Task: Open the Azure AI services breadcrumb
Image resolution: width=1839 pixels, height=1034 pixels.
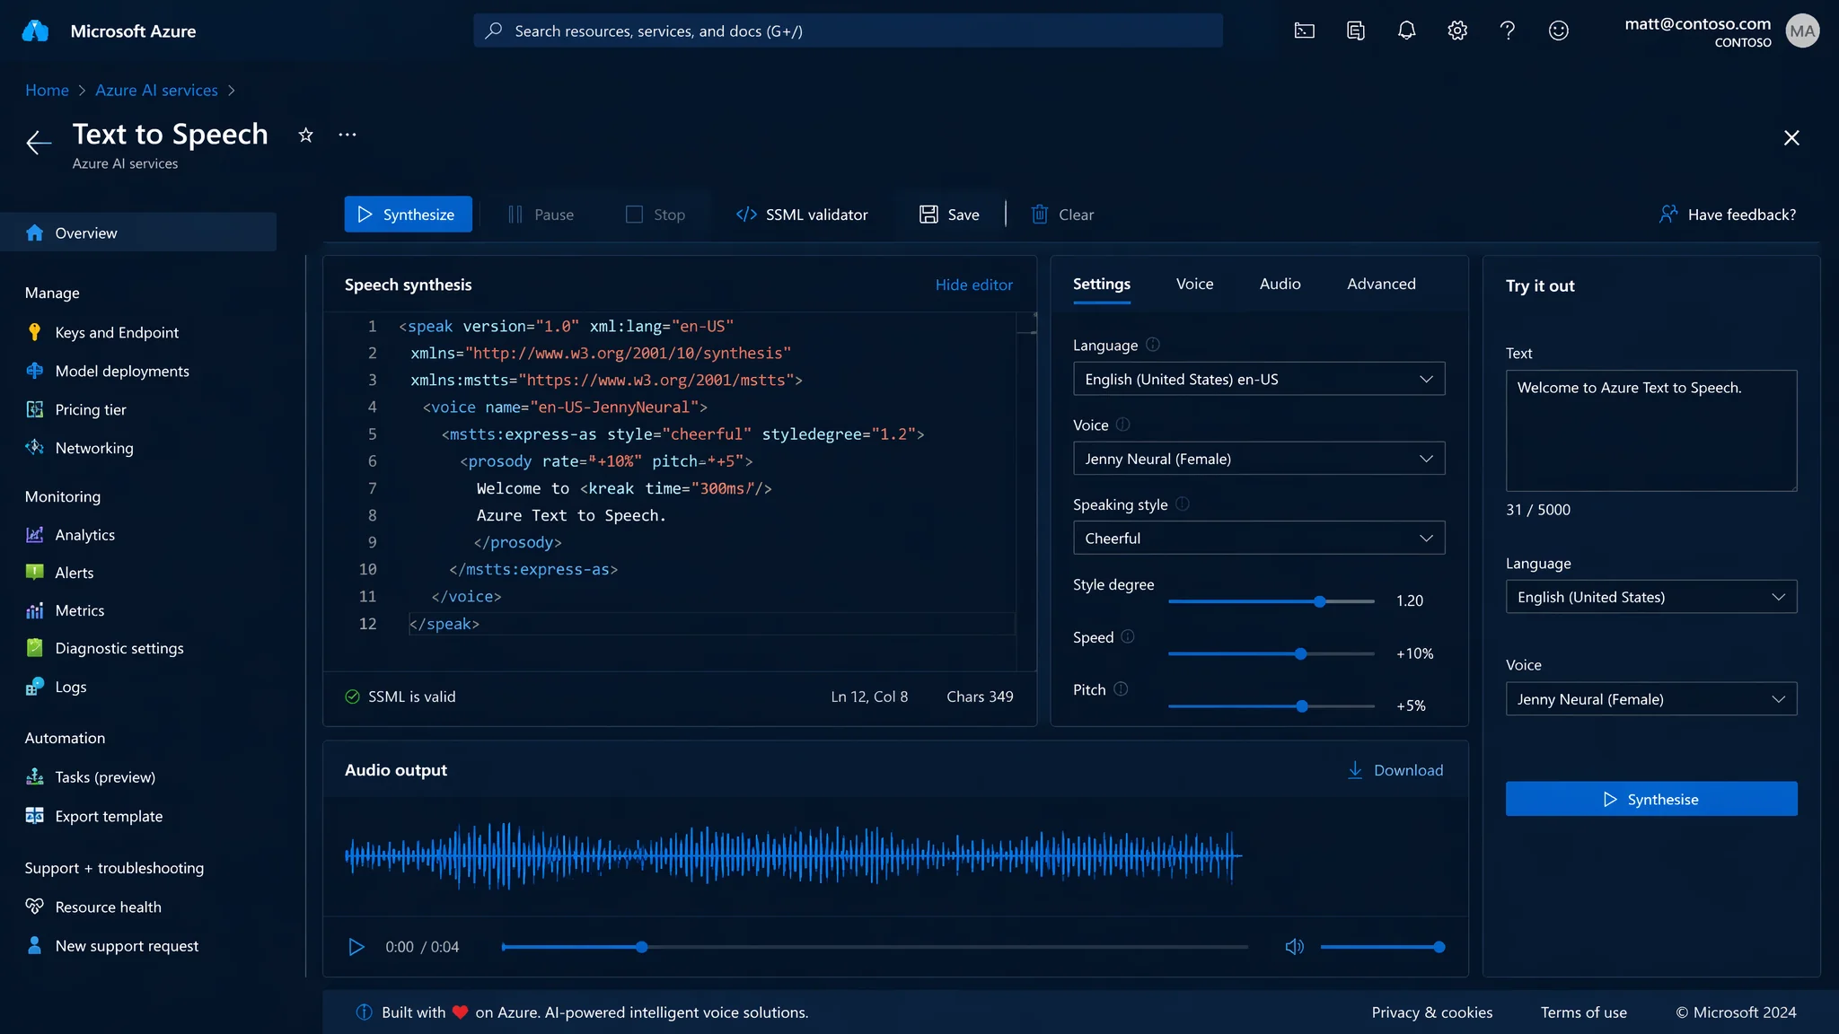Action: (x=156, y=91)
